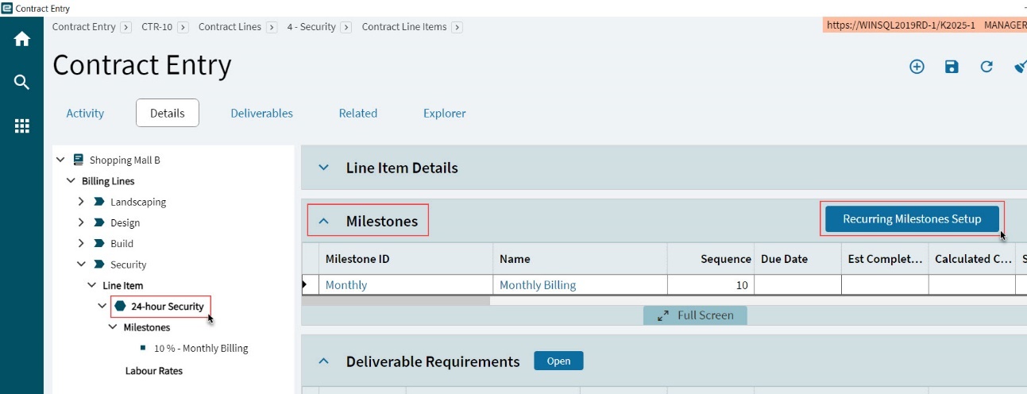The image size is (1027, 394).
Task: Collapse the Milestones tree node
Action: click(x=112, y=327)
